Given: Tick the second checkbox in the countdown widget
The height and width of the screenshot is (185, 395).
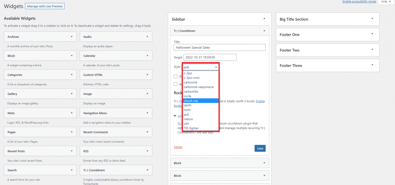Looking at the screenshot, I should point(176,84).
